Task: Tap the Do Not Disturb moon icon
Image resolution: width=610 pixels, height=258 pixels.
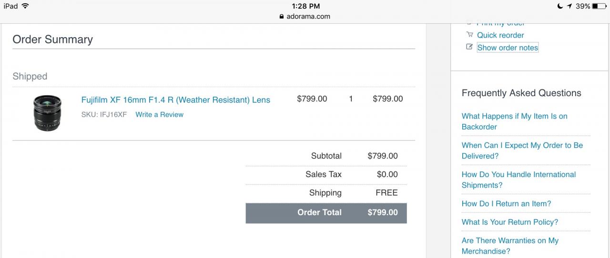Action: click(x=560, y=6)
